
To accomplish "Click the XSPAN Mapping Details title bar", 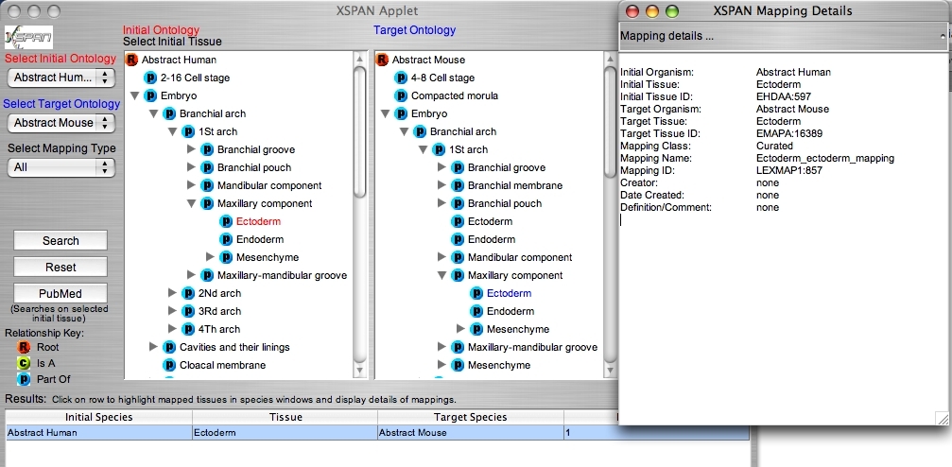I will [x=783, y=11].
